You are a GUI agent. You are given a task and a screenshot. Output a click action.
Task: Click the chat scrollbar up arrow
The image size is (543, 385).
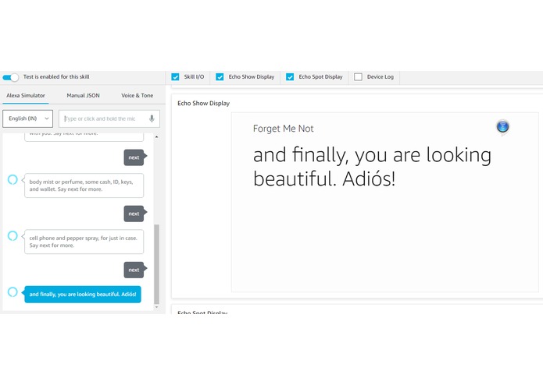[156, 137]
